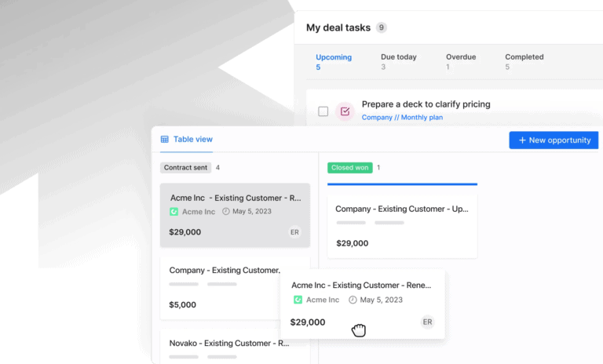The height and width of the screenshot is (364, 603).
Task: Click the My deal tasks count badge 9
Action: pyautogui.click(x=381, y=27)
